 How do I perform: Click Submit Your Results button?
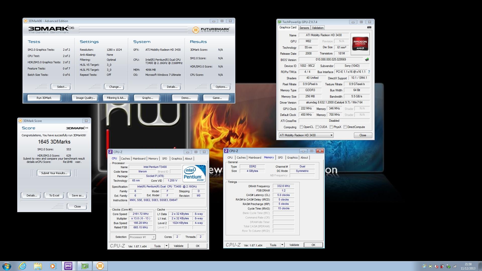54,173
